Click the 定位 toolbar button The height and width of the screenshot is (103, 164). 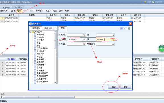click(x=55, y=11)
